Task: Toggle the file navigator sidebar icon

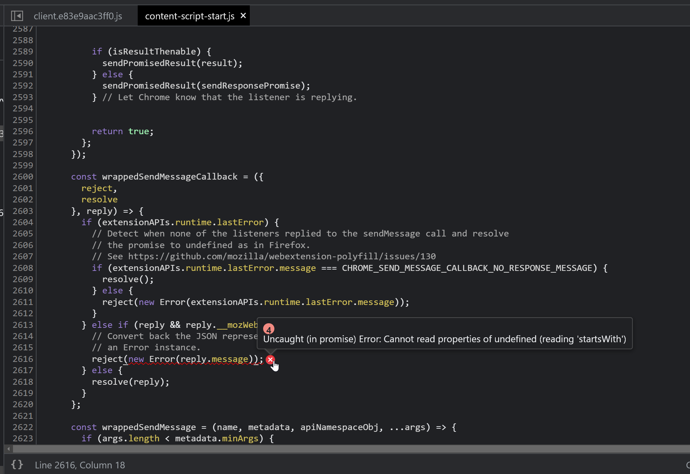Action: (x=17, y=16)
